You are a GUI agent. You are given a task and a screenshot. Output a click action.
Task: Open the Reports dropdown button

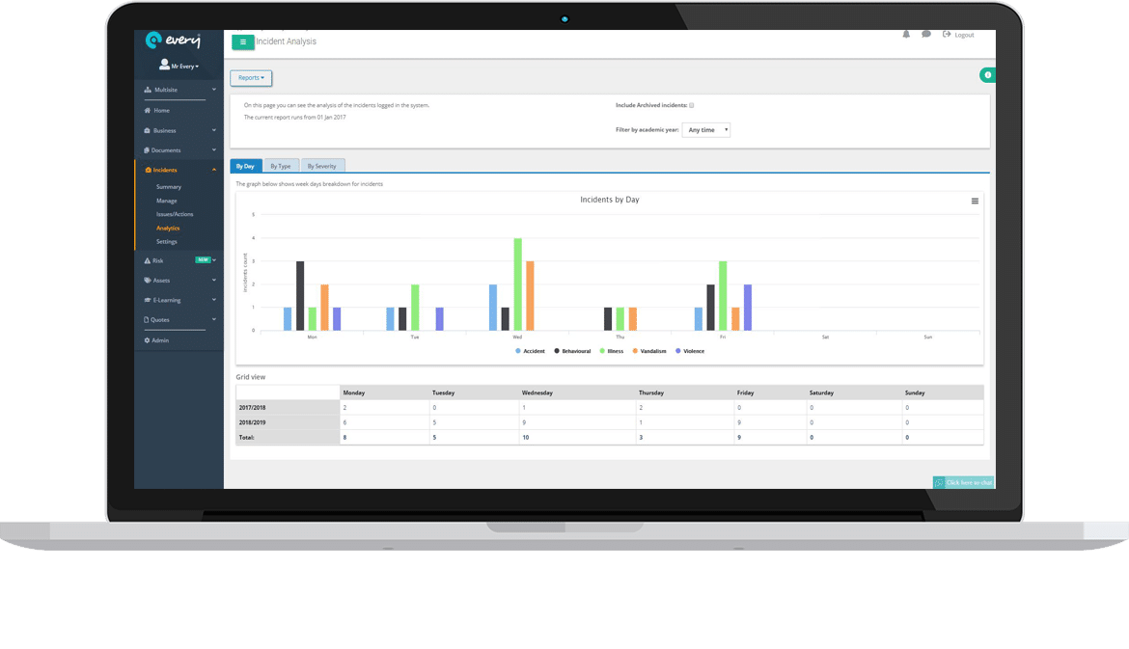click(251, 78)
